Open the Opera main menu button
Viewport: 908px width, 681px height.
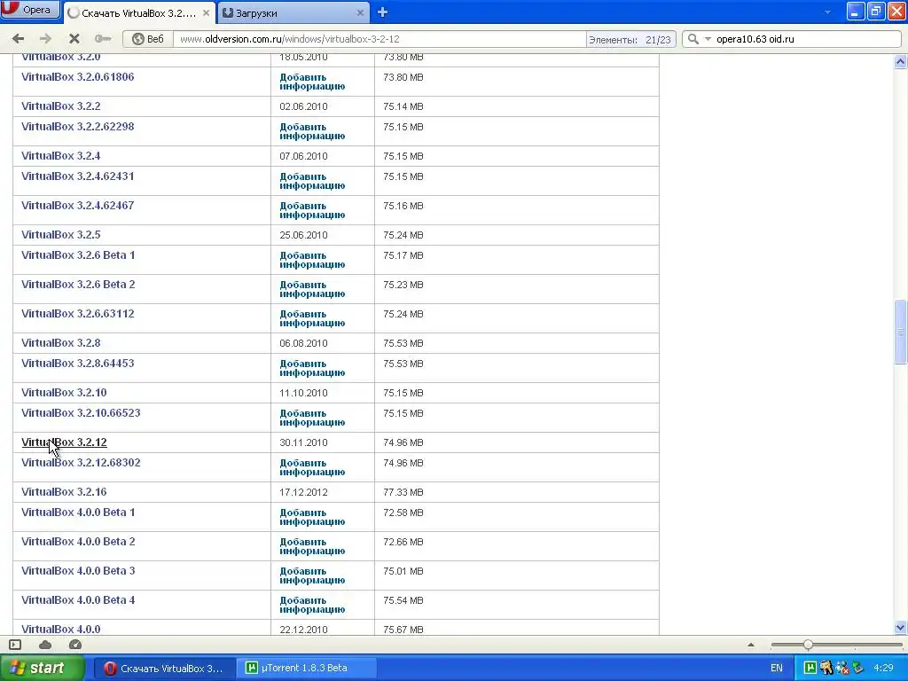click(30, 9)
